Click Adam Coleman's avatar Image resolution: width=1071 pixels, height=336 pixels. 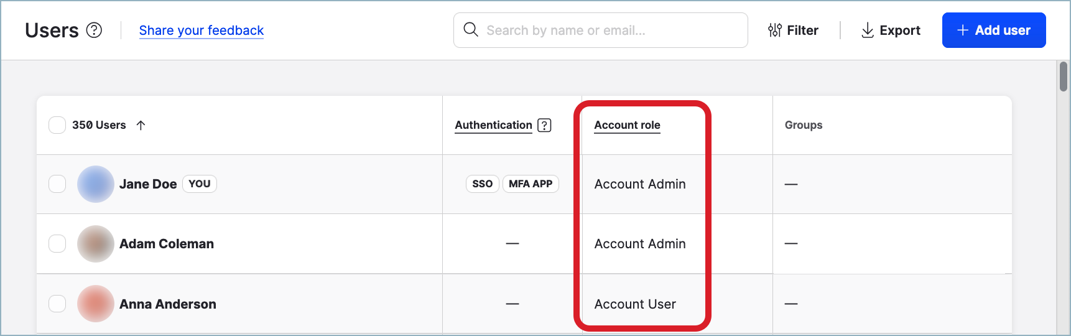tap(95, 244)
